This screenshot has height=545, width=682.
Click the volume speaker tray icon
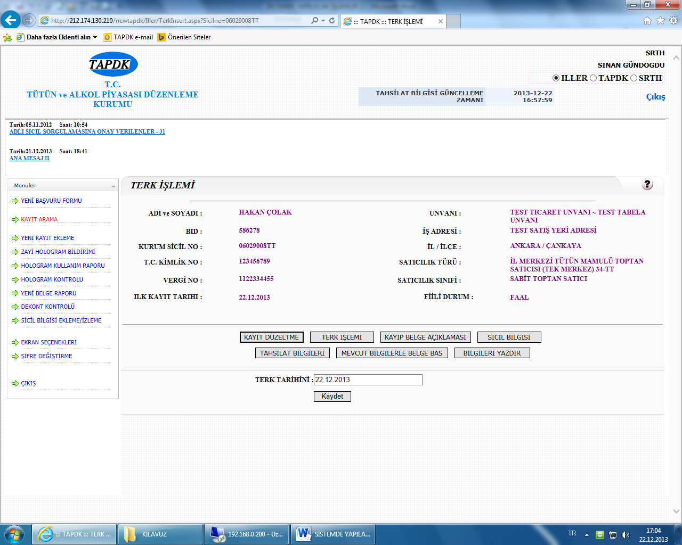coord(626,535)
